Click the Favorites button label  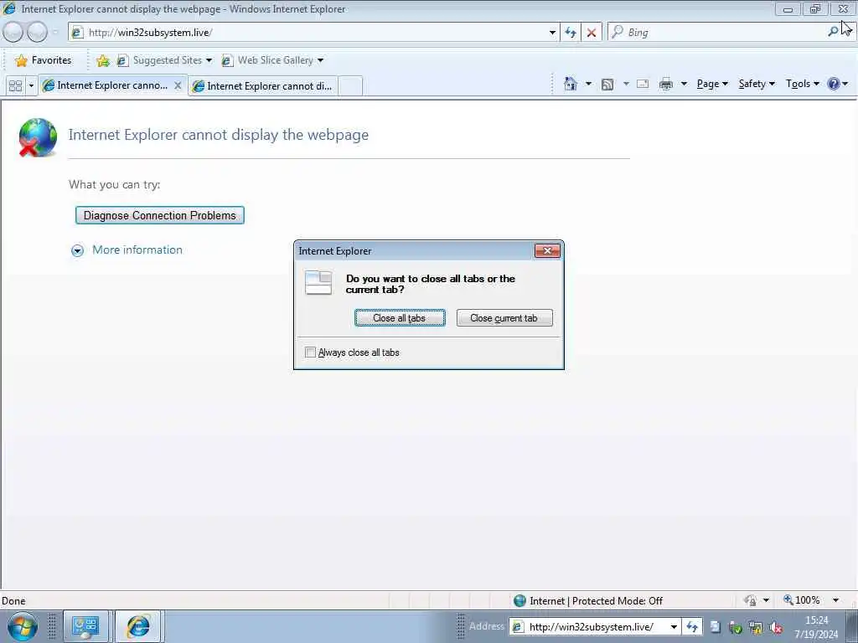pos(51,60)
